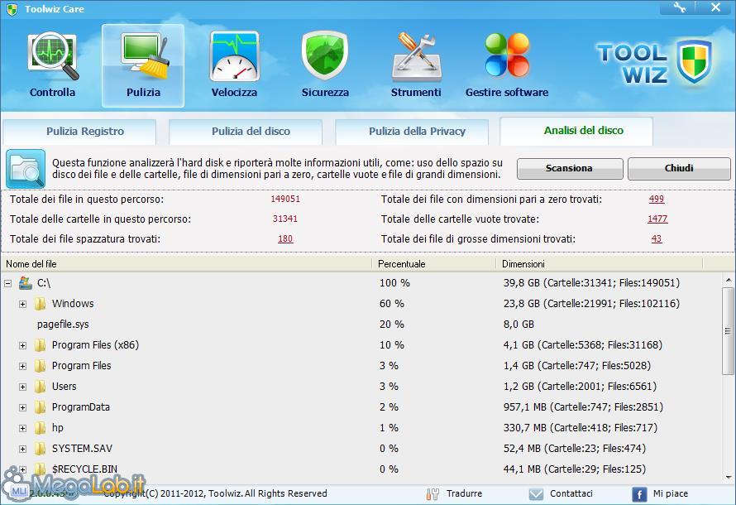Open the Sicurezza shield section
This screenshot has height=505, width=736.
(325, 65)
